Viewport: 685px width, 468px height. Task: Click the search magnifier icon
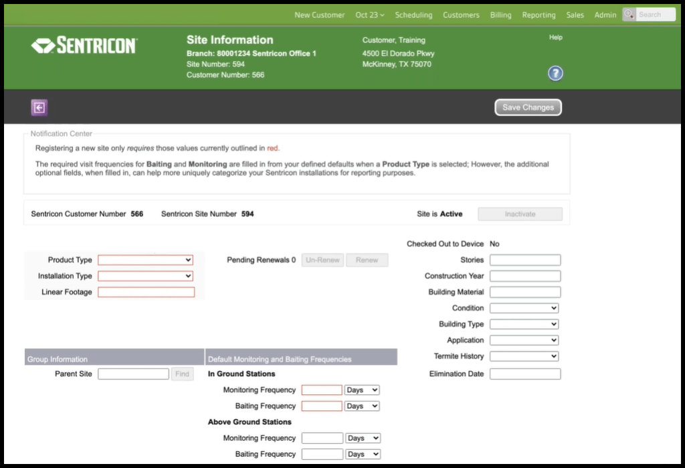pos(629,15)
